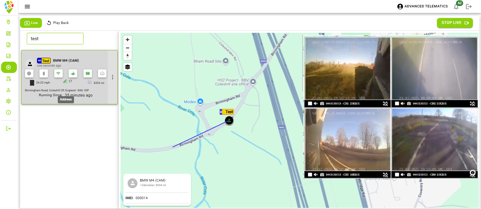481x209 pixels.
Task: Check the CH4 camera checkbox
Action: point(397,174)
